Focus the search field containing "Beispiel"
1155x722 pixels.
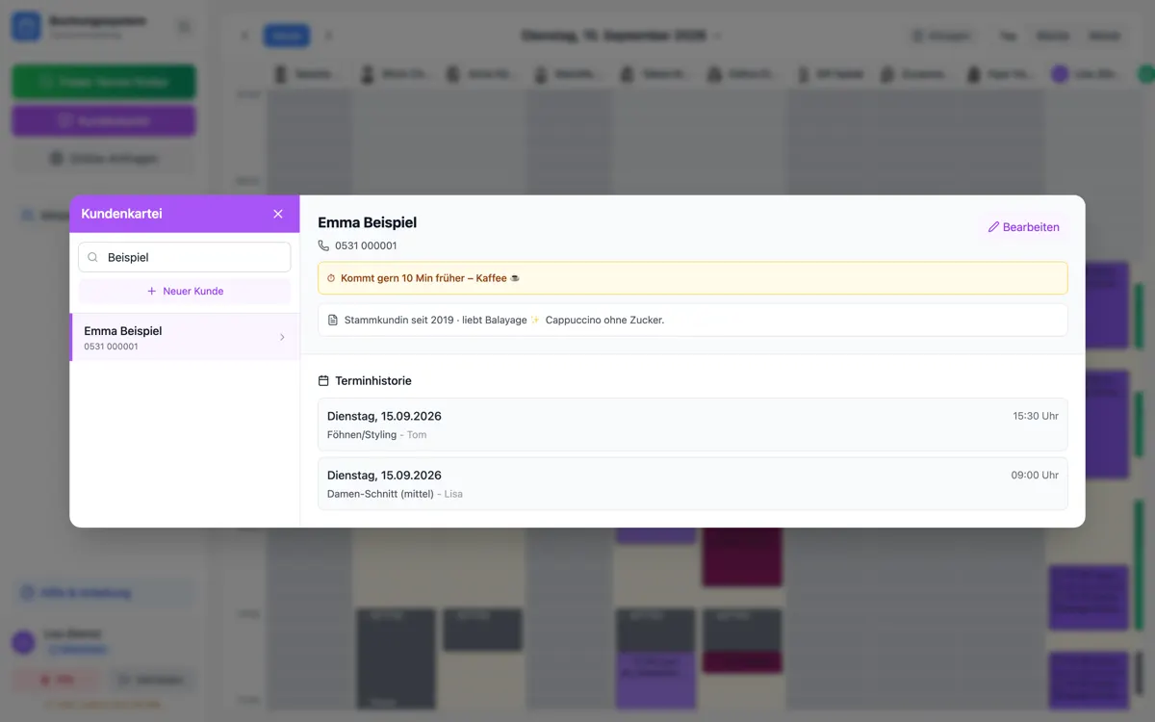[x=184, y=257]
